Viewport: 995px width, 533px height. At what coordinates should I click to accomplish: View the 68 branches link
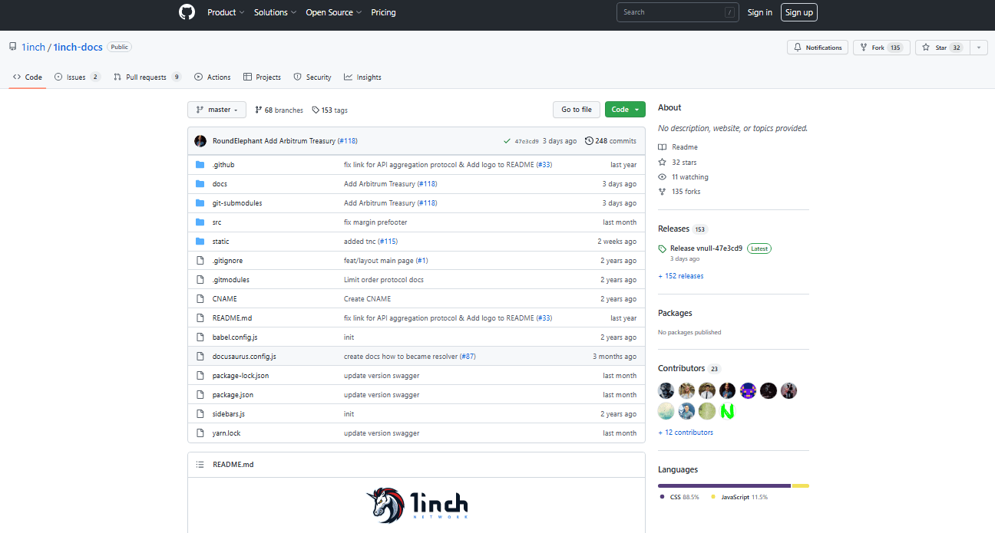pyautogui.click(x=279, y=110)
